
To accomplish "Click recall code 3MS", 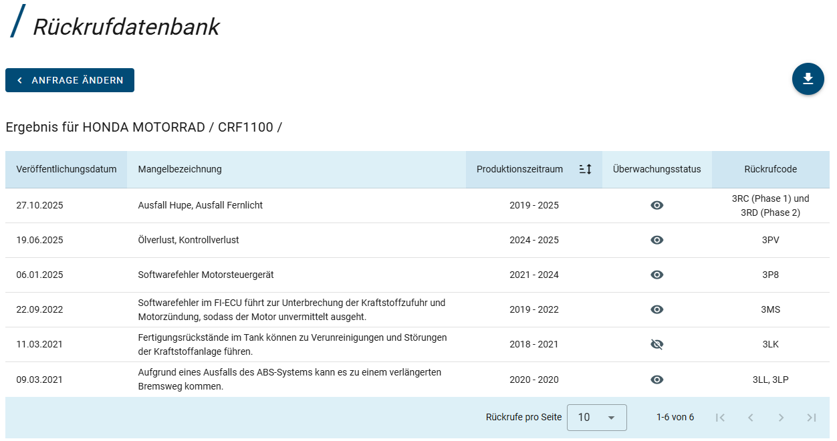I will pyautogui.click(x=771, y=309).
